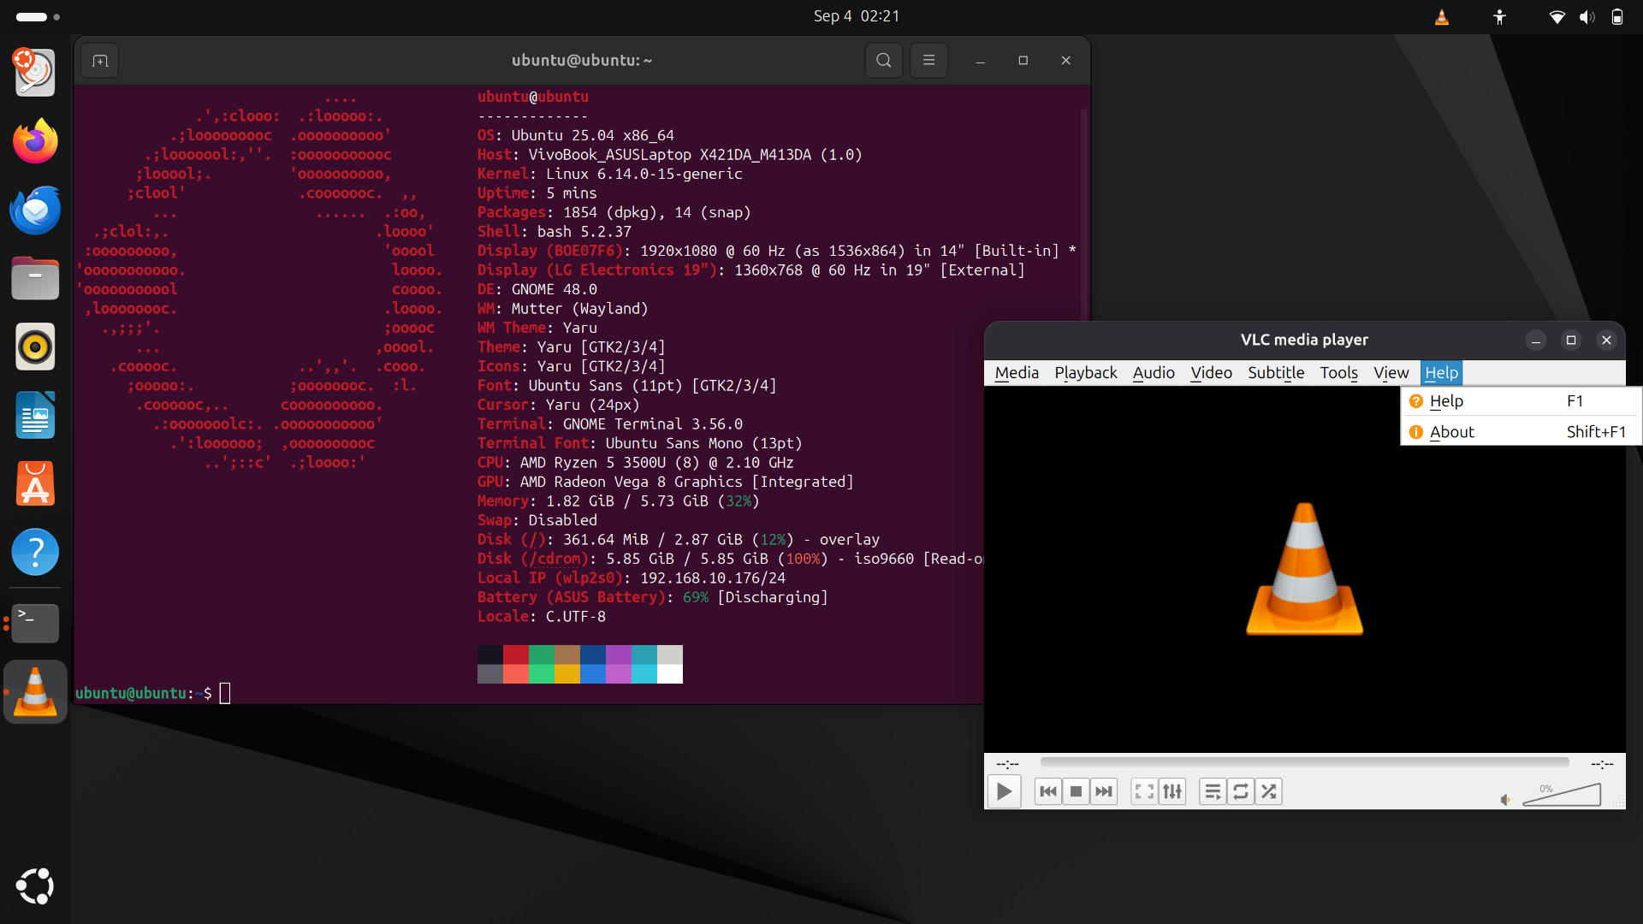Open VLC Video menu
The width and height of the screenshot is (1643, 924).
(1211, 373)
